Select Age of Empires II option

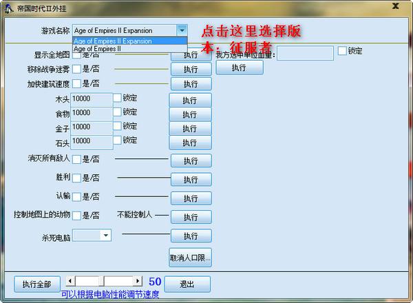(130, 49)
